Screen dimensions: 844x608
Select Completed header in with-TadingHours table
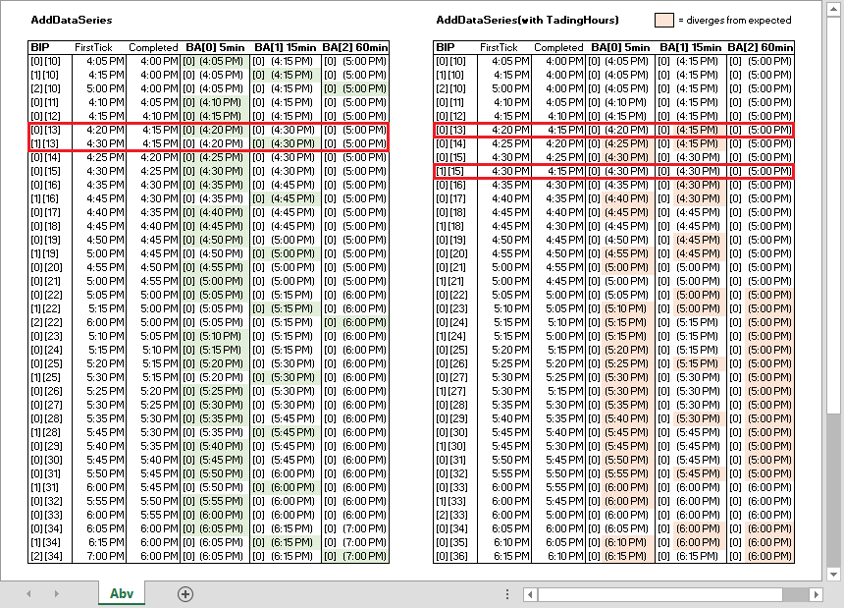[x=558, y=47]
